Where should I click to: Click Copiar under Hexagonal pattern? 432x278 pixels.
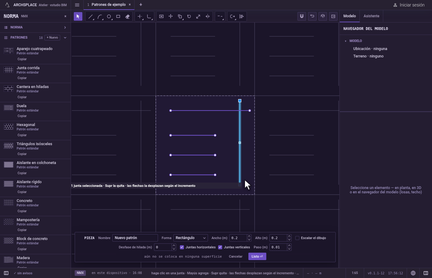point(22,135)
